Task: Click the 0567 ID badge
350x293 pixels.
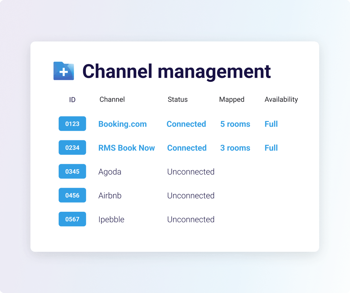Action: pyautogui.click(x=72, y=219)
